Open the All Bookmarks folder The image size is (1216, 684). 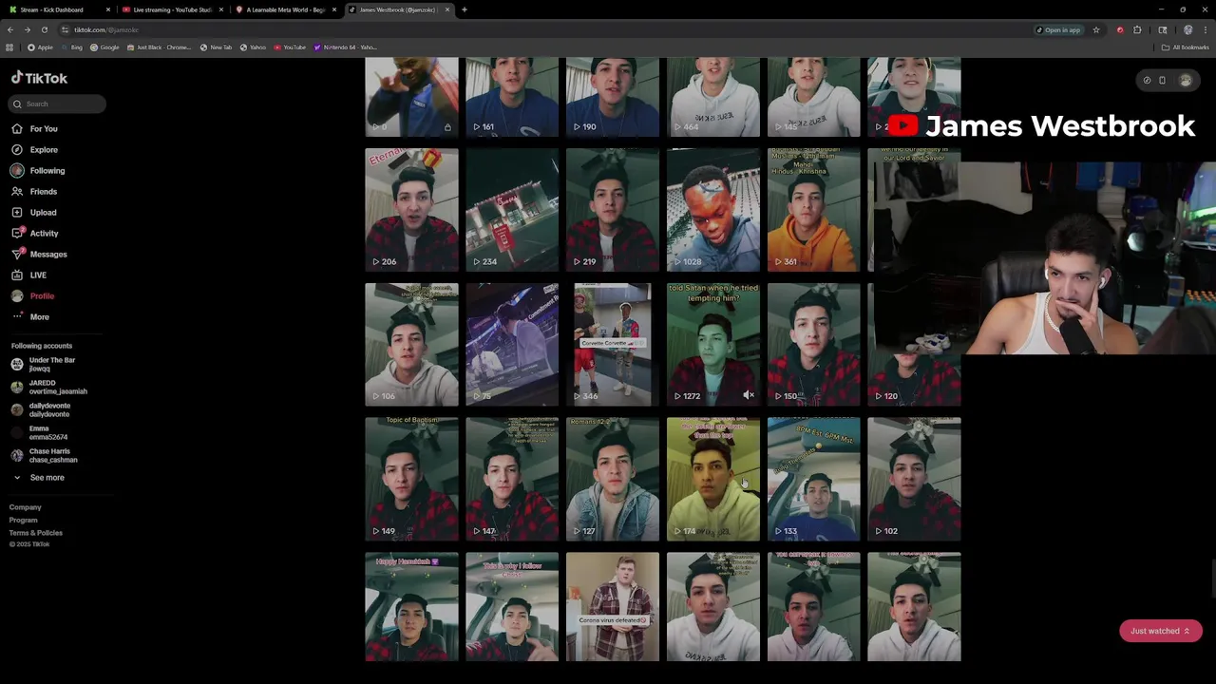point(1186,47)
